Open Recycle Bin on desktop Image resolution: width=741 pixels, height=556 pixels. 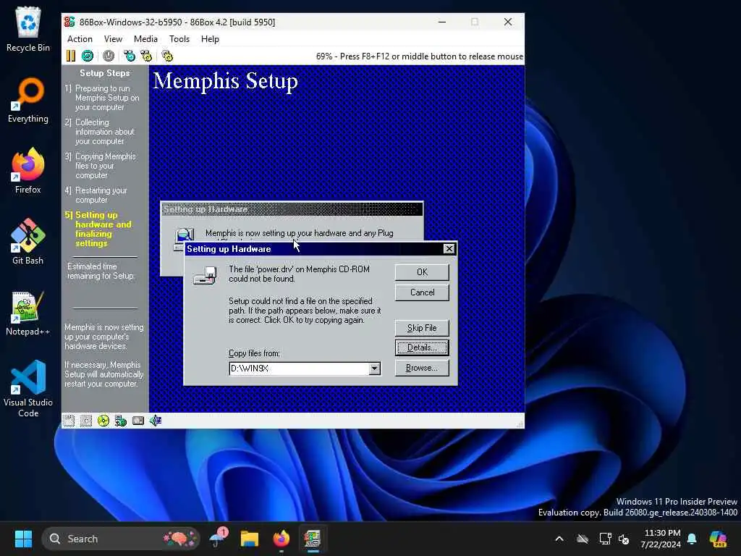pyautogui.click(x=28, y=29)
